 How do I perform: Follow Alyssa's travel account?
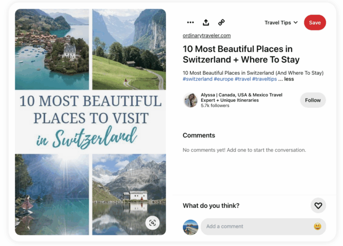(x=313, y=100)
